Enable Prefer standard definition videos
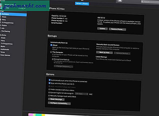The height and width of the screenshot is (116, 159). pyautogui.click(x=49, y=89)
